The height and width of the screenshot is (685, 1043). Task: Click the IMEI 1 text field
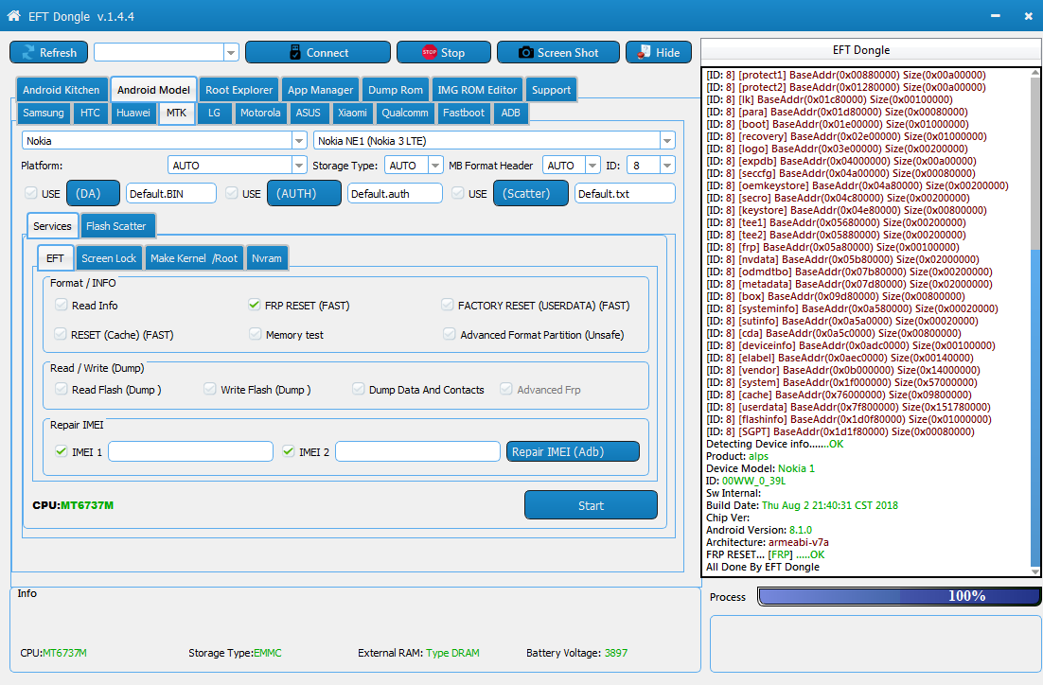click(x=190, y=452)
